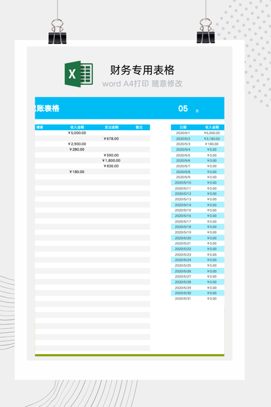Viewport: 271px width, 407px height.
Task: Select the date cell 2020/5/13
Action: [183, 199]
